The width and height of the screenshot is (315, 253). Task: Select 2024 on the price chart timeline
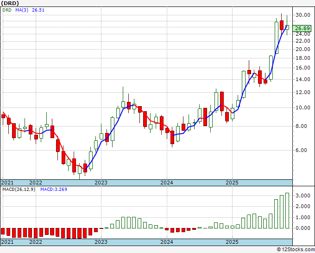[x=166, y=183]
